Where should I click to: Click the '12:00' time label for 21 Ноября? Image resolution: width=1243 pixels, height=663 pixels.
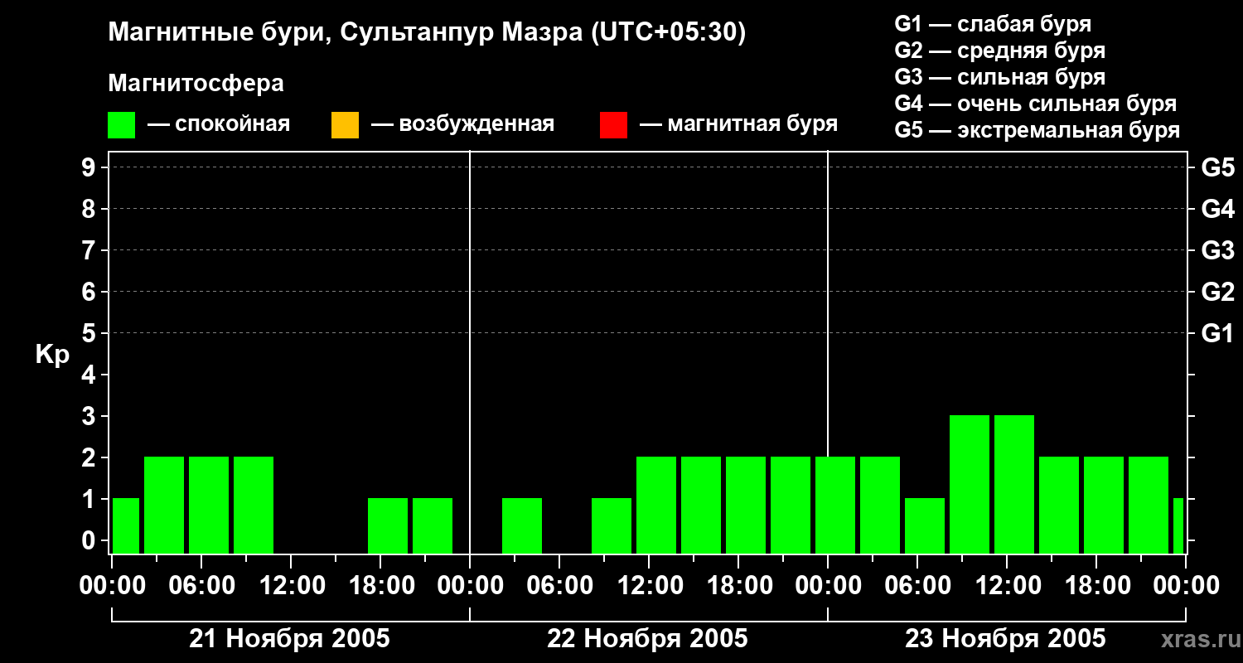coord(291,586)
